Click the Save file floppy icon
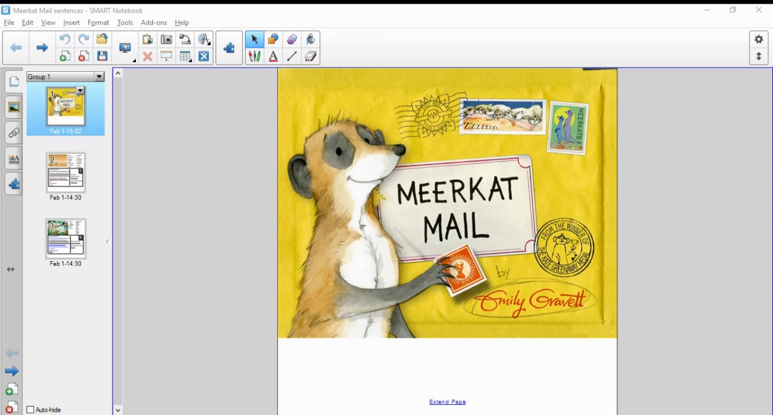Image resolution: width=773 pixels, height=415 pixels. pyautogui.click(x=102, y=57)
